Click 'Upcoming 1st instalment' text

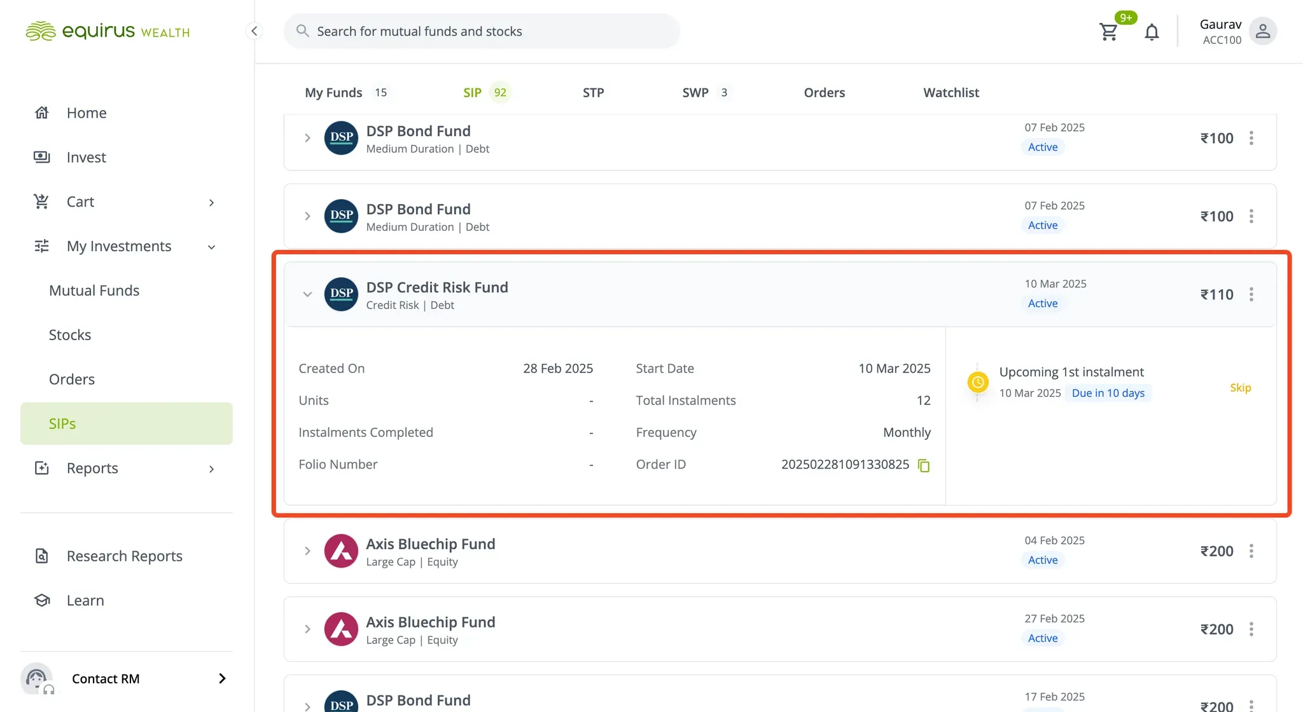pos(1071,372)
